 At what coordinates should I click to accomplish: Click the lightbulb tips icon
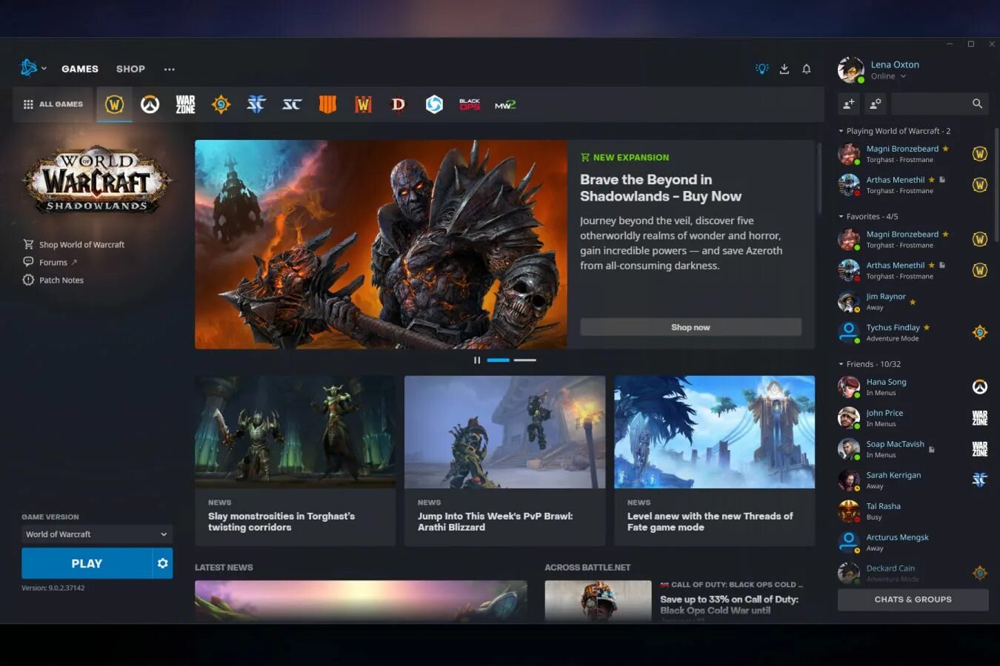[x=761, y=68]
